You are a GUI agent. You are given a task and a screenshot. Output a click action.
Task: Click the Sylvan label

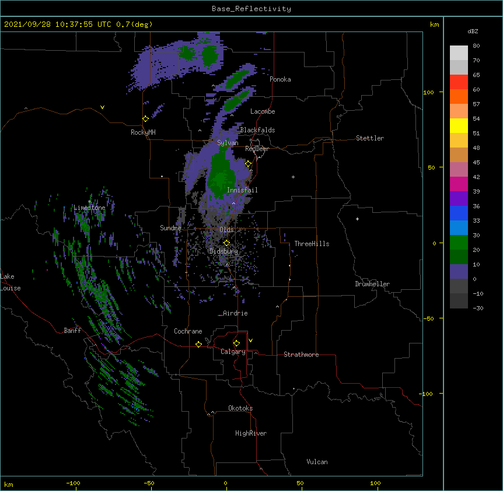point(228,143)
